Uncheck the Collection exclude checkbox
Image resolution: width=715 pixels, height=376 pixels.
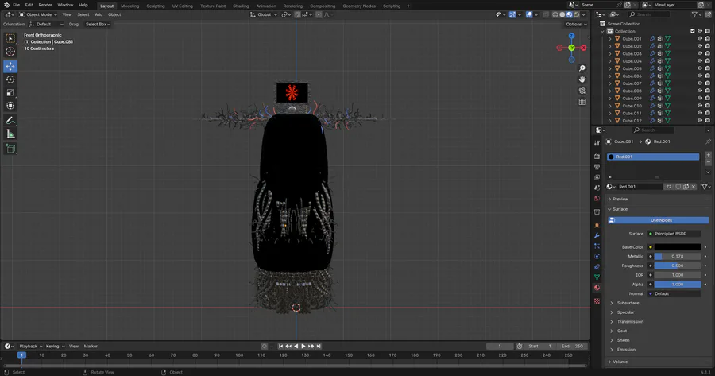coord(693,31)
